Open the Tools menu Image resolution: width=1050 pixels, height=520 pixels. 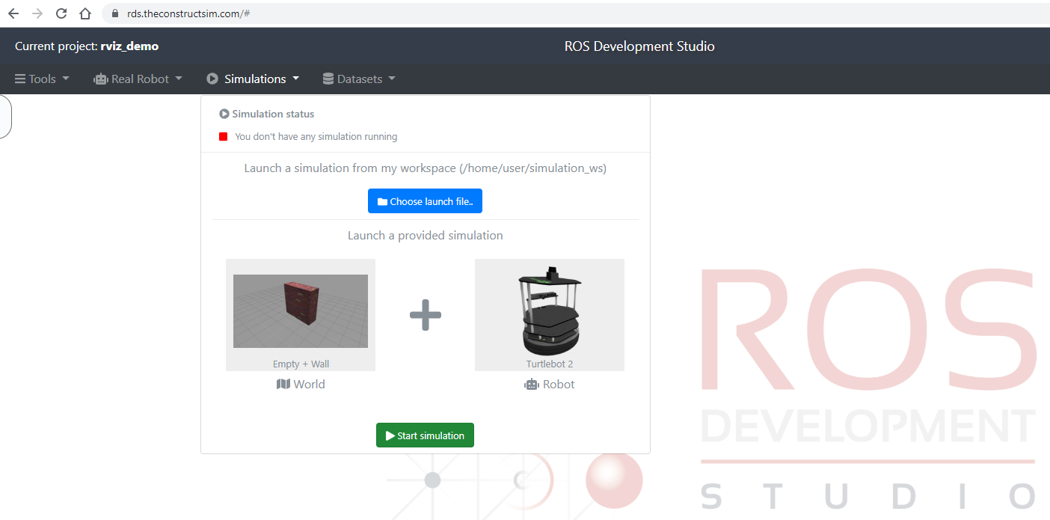pos(43,79)
